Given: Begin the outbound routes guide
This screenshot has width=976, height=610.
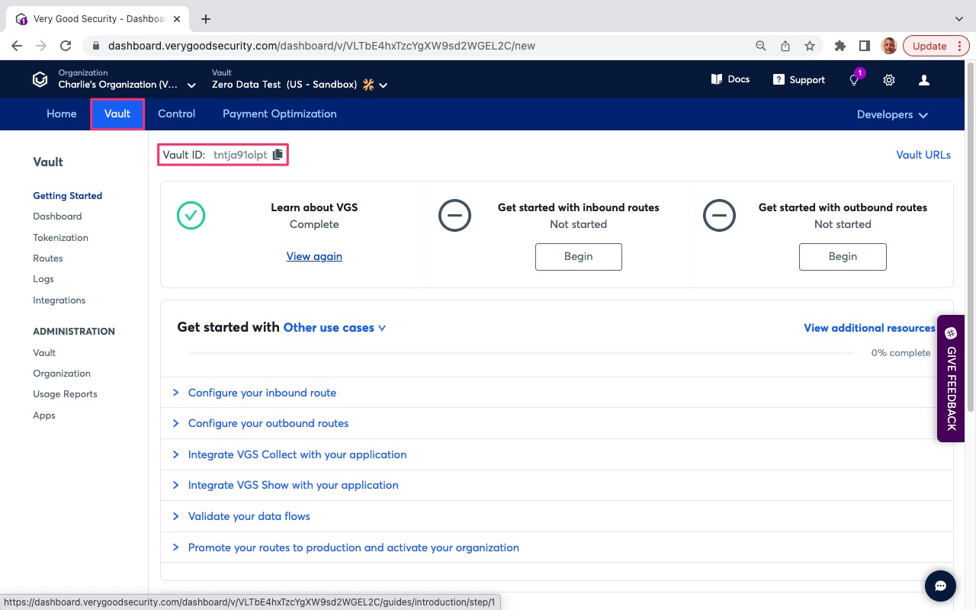Looking at the screenshot, I should click(843, 257).
